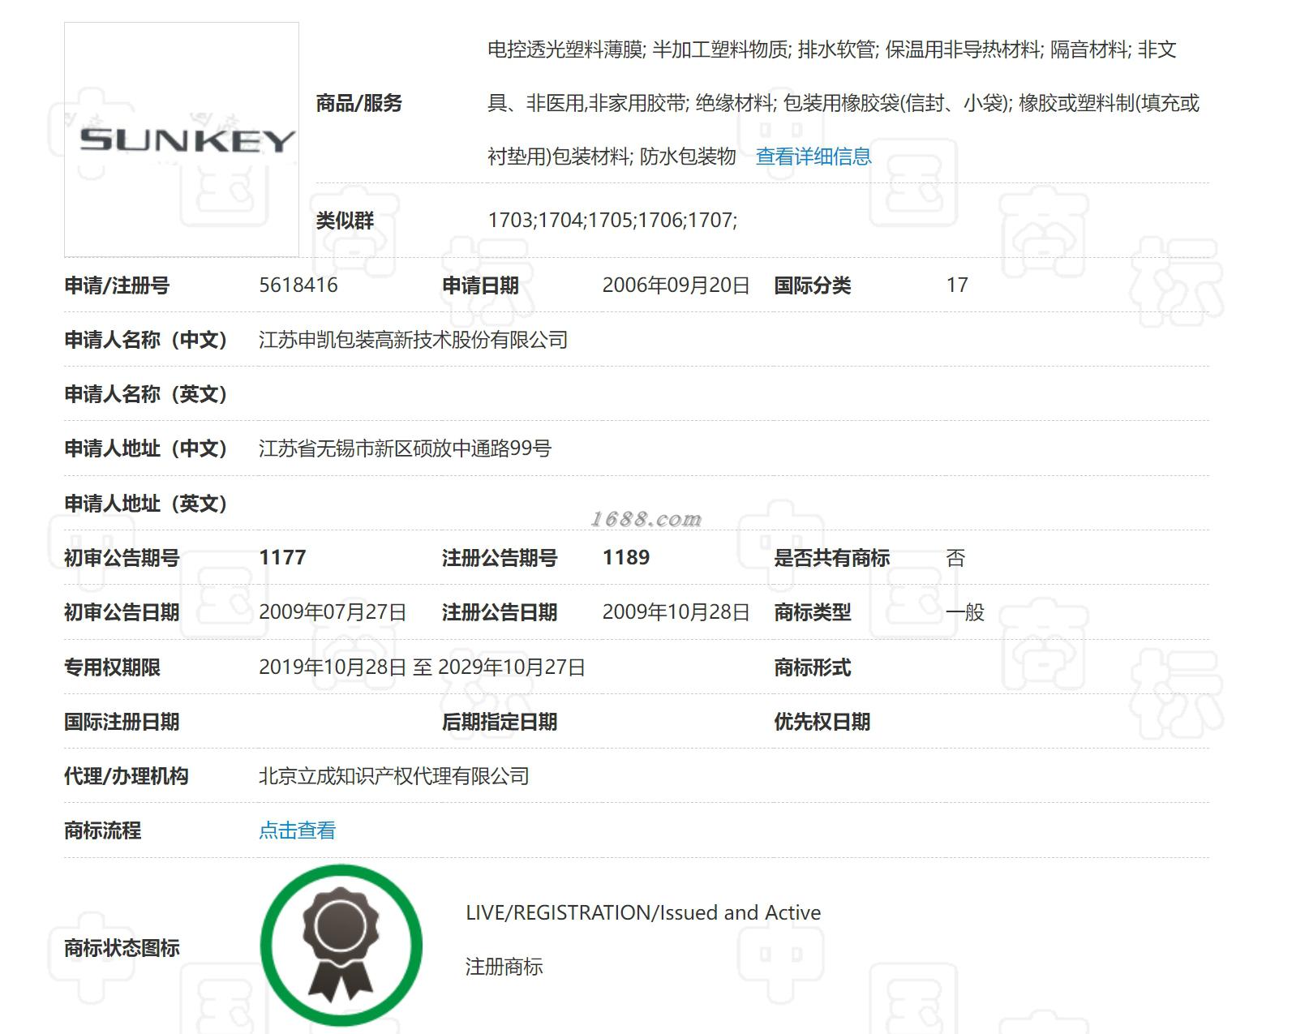Select application date 2006年09月20日
The height and width of the screenshot is (1034, 1292).
point(676,285)
